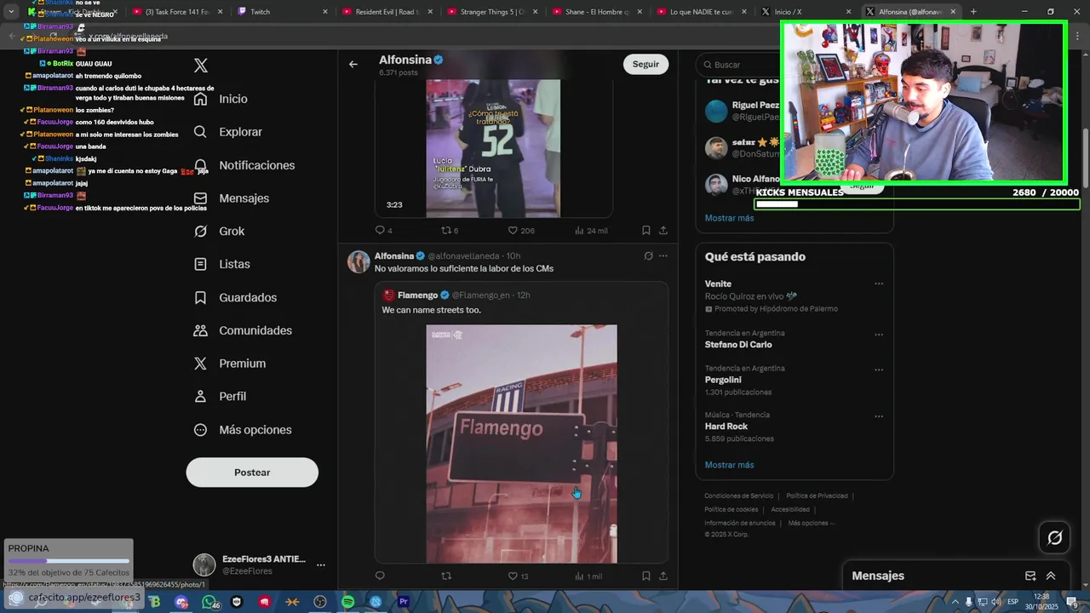Like the Flamengo quote post with 13 likes
Image resolution: width=1090 pixels, height=613 pixels.
tap(518, 576)
